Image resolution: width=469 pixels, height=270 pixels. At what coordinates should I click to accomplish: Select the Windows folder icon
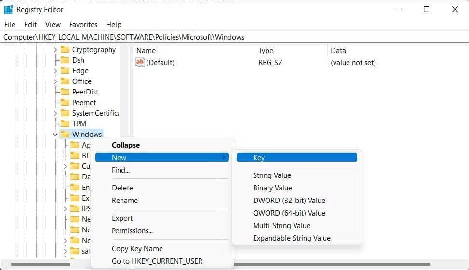point(65,135)
